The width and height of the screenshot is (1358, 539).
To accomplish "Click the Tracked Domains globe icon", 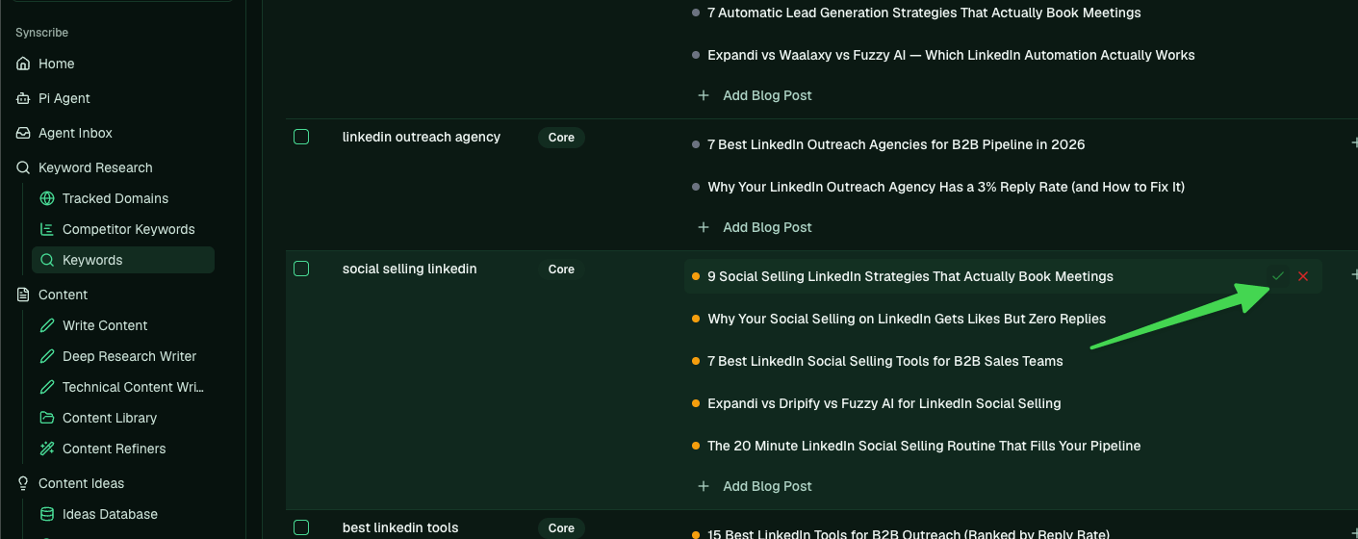I will point(47,198).
